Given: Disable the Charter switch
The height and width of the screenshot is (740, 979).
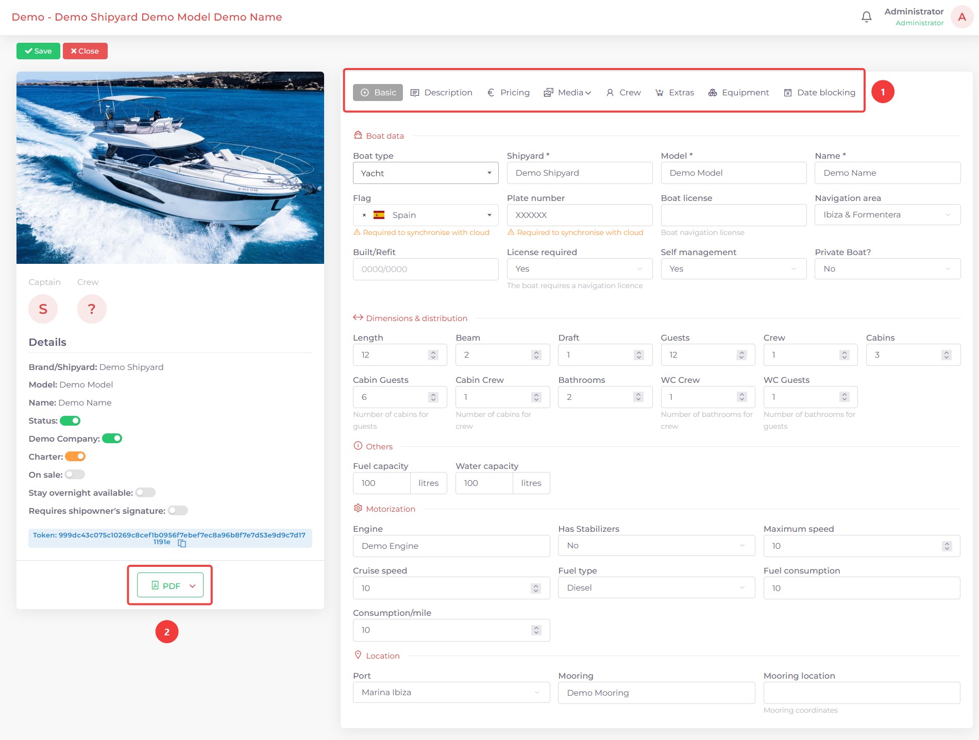Looking at the screenshot, I should 75,457.
